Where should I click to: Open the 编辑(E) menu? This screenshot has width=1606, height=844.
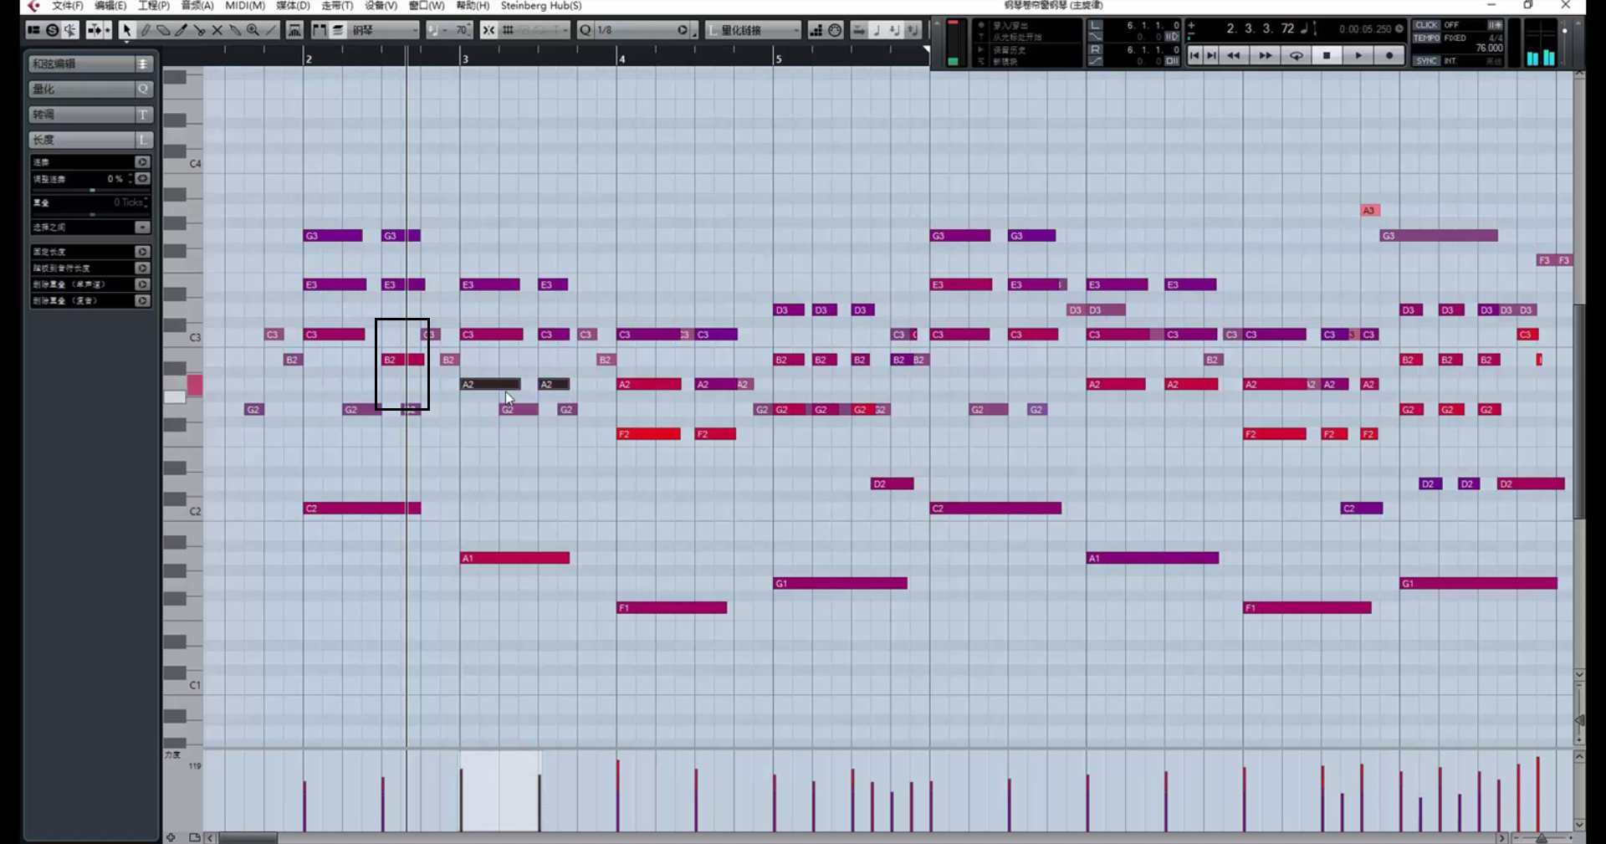click(110, 6)
